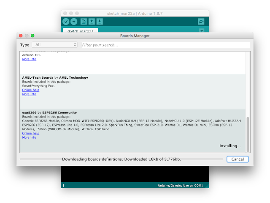Viewport: 270px width, 203px height.
Task: Open the Type dropdown set to All
Action: [x=54, y=45]
